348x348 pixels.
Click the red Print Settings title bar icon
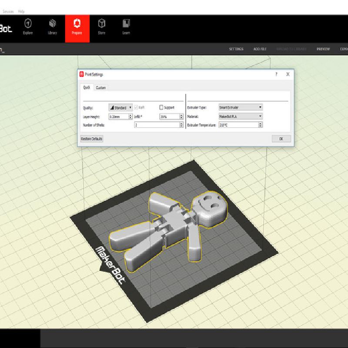pos(81,74)
